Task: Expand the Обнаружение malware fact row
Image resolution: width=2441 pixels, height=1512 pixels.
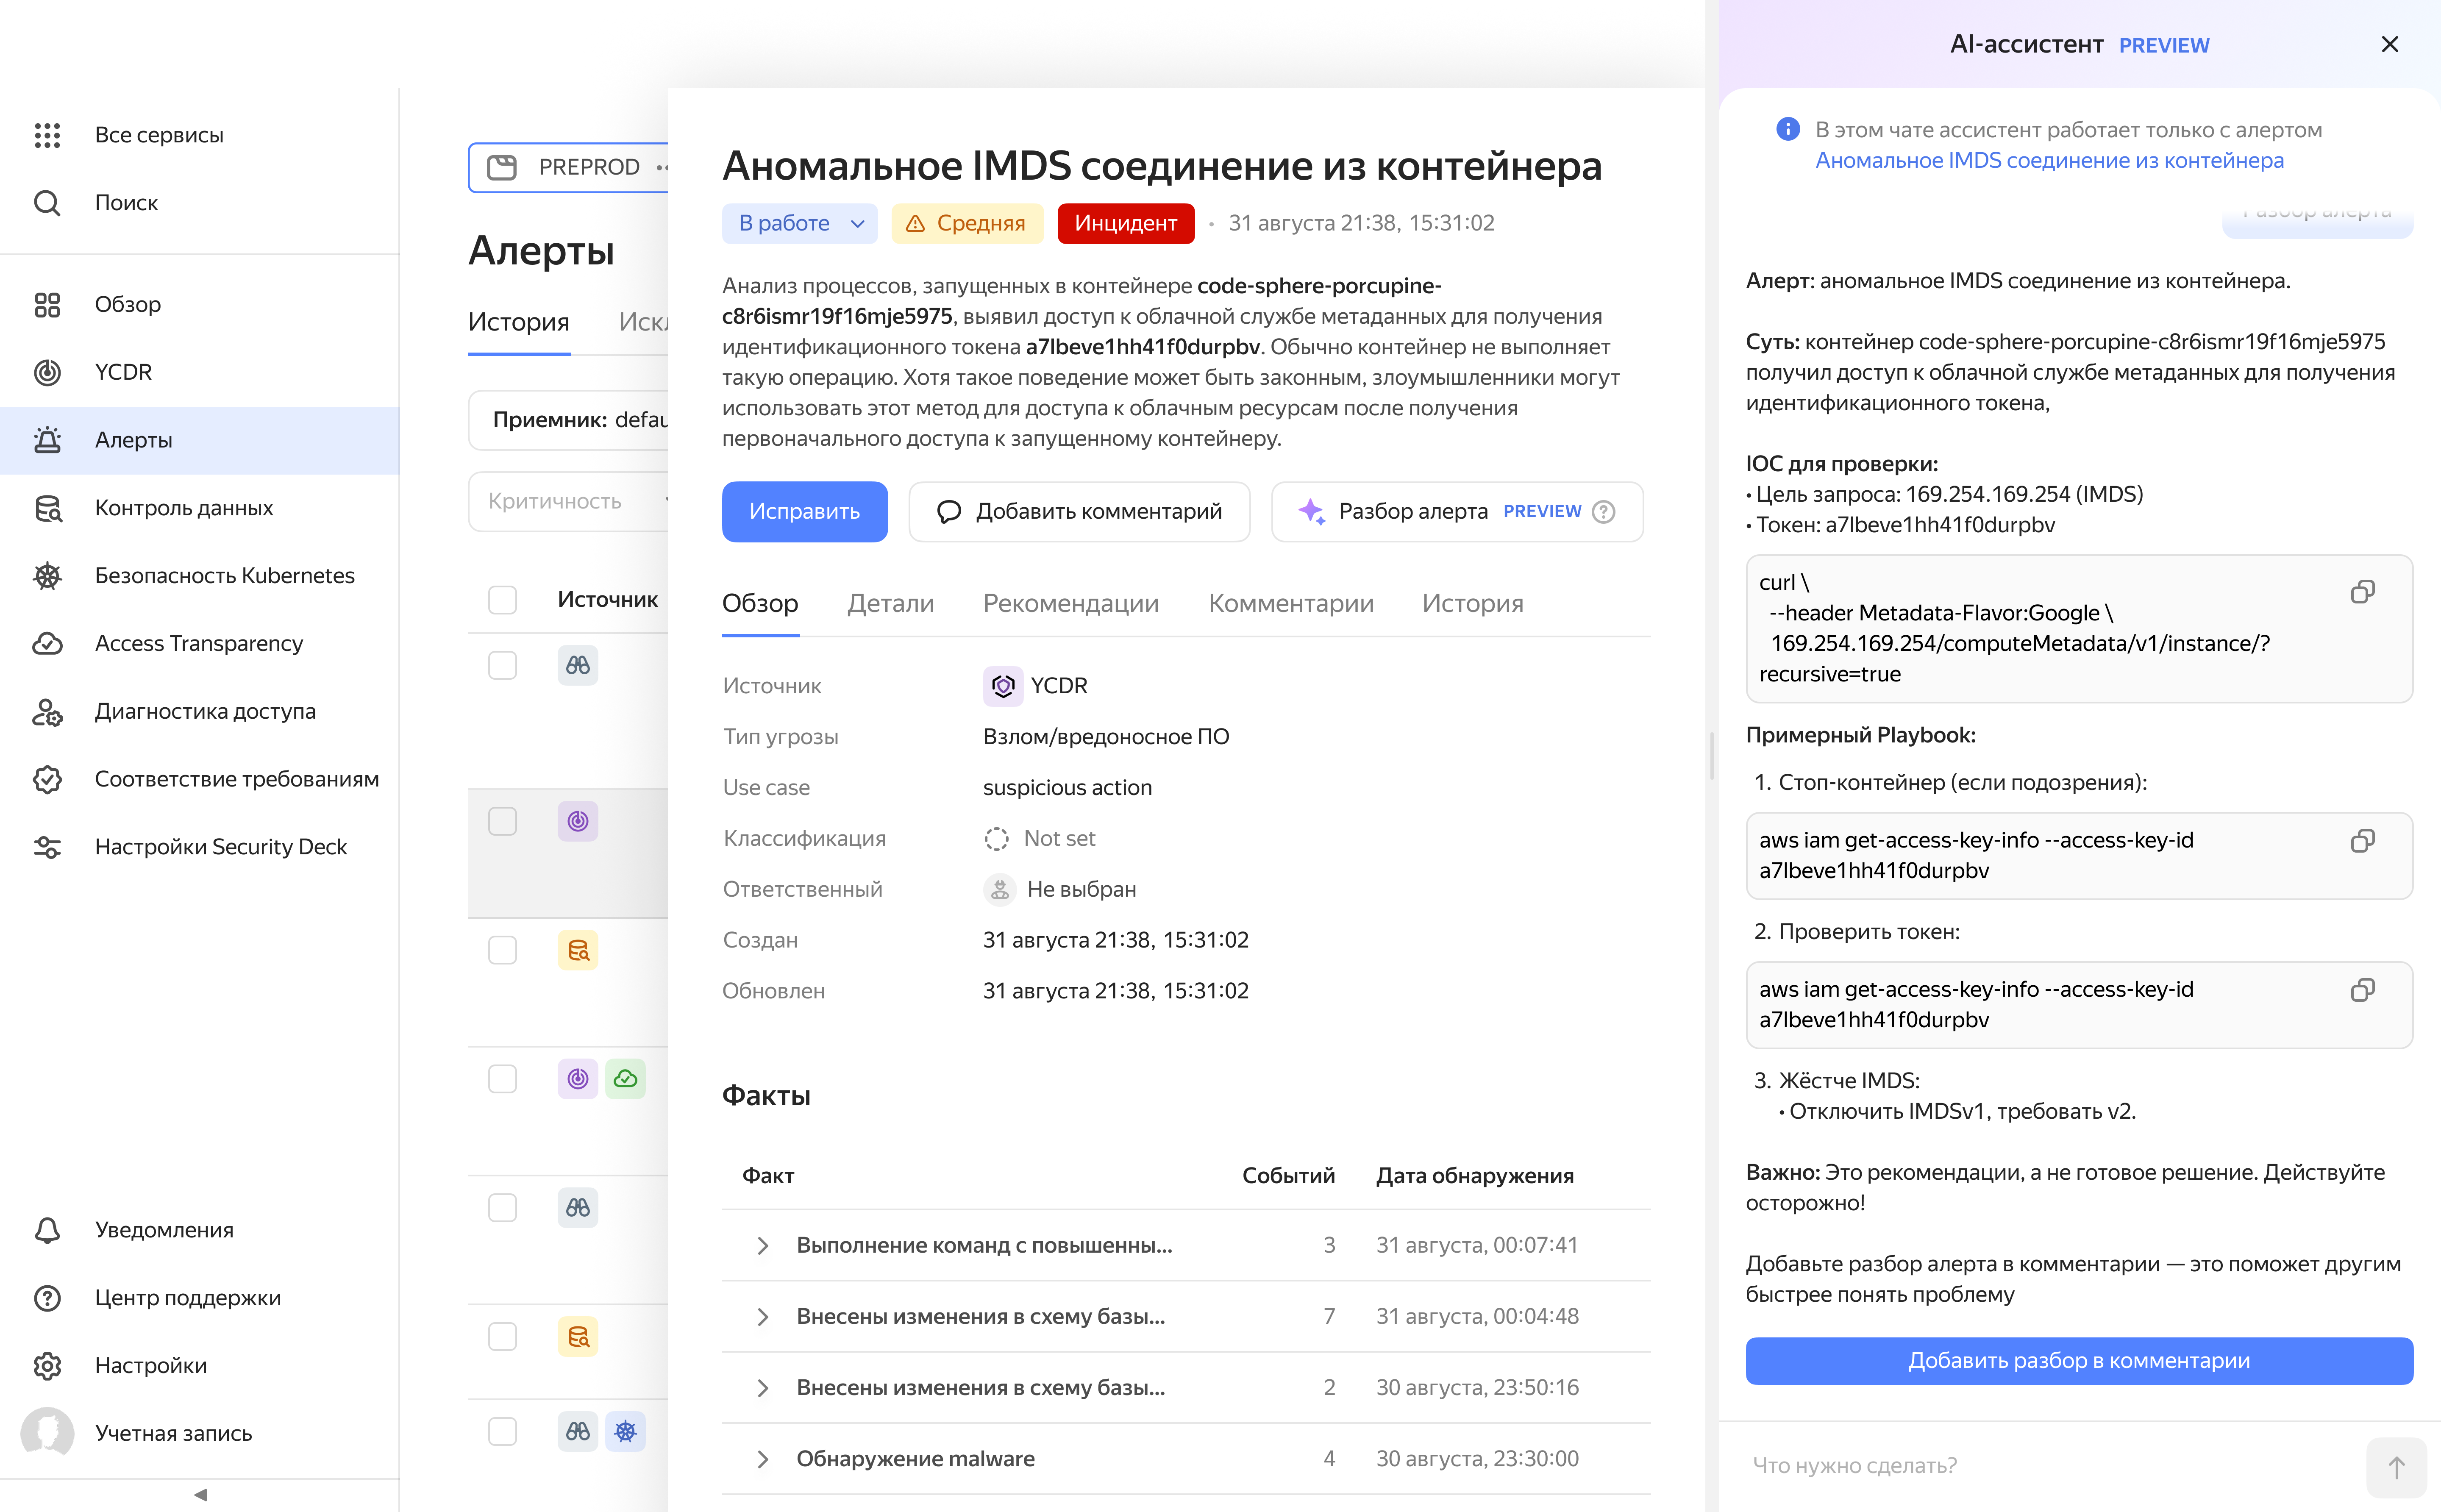Action: pos(763,1459)
